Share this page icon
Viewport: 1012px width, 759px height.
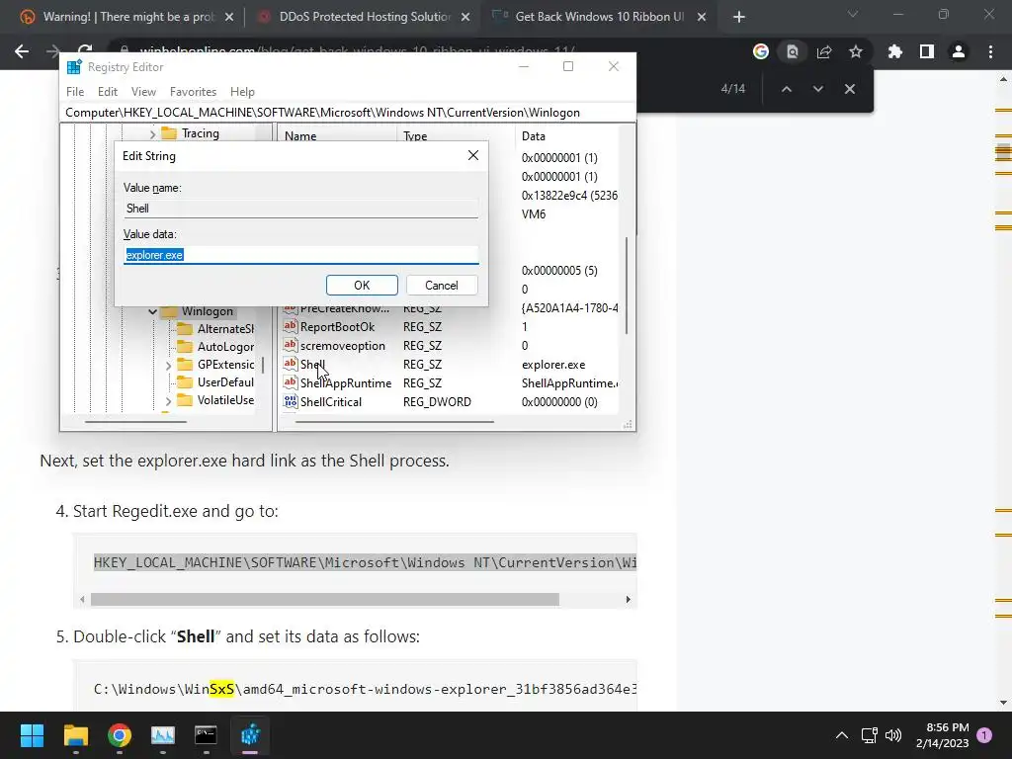[824, 51]
